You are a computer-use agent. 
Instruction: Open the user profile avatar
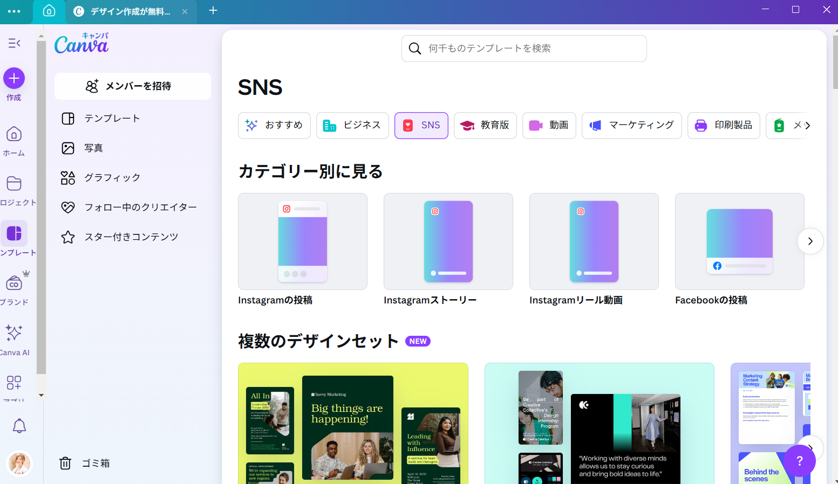click(x=19, y=463)
